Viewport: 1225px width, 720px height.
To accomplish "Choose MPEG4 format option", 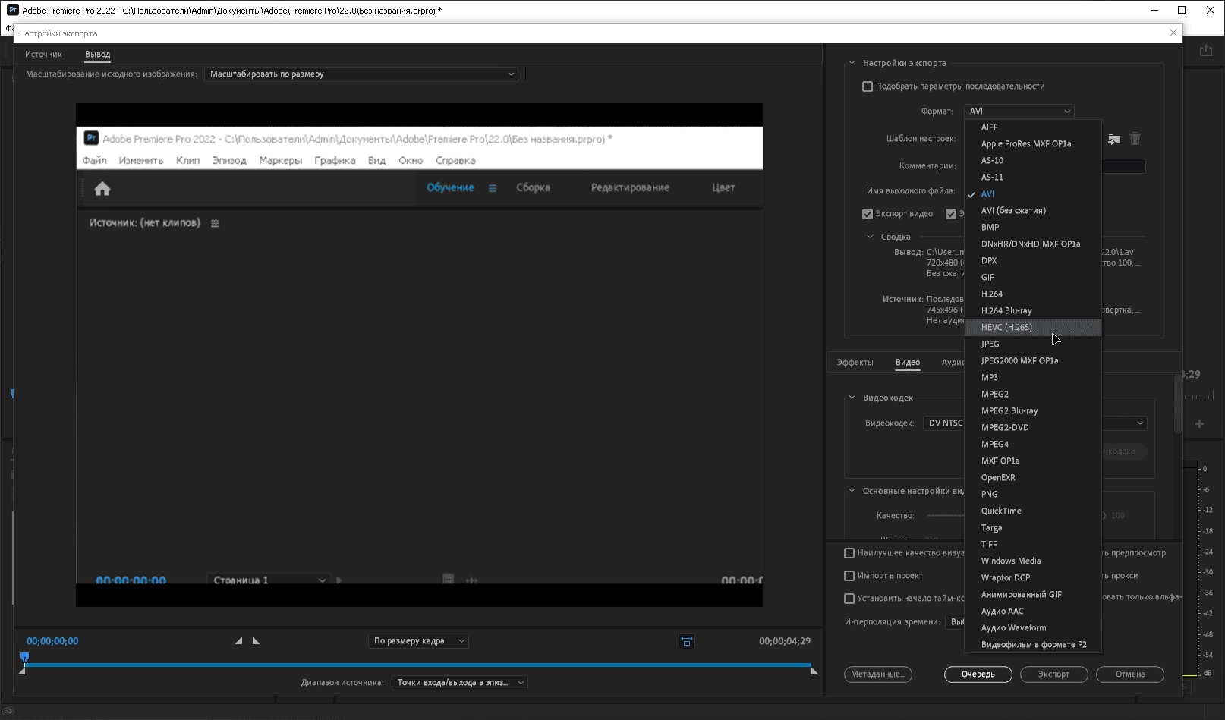I will [1033, 445].
